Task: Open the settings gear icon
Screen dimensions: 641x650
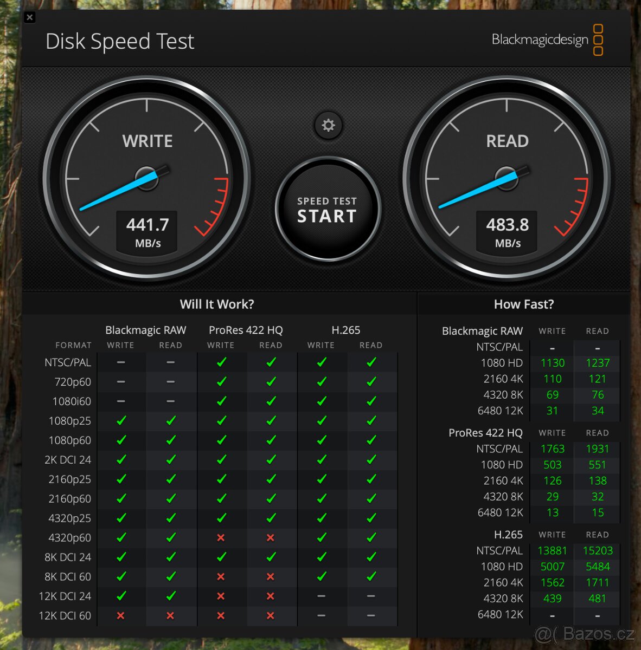Action: [x=328, y=125]
